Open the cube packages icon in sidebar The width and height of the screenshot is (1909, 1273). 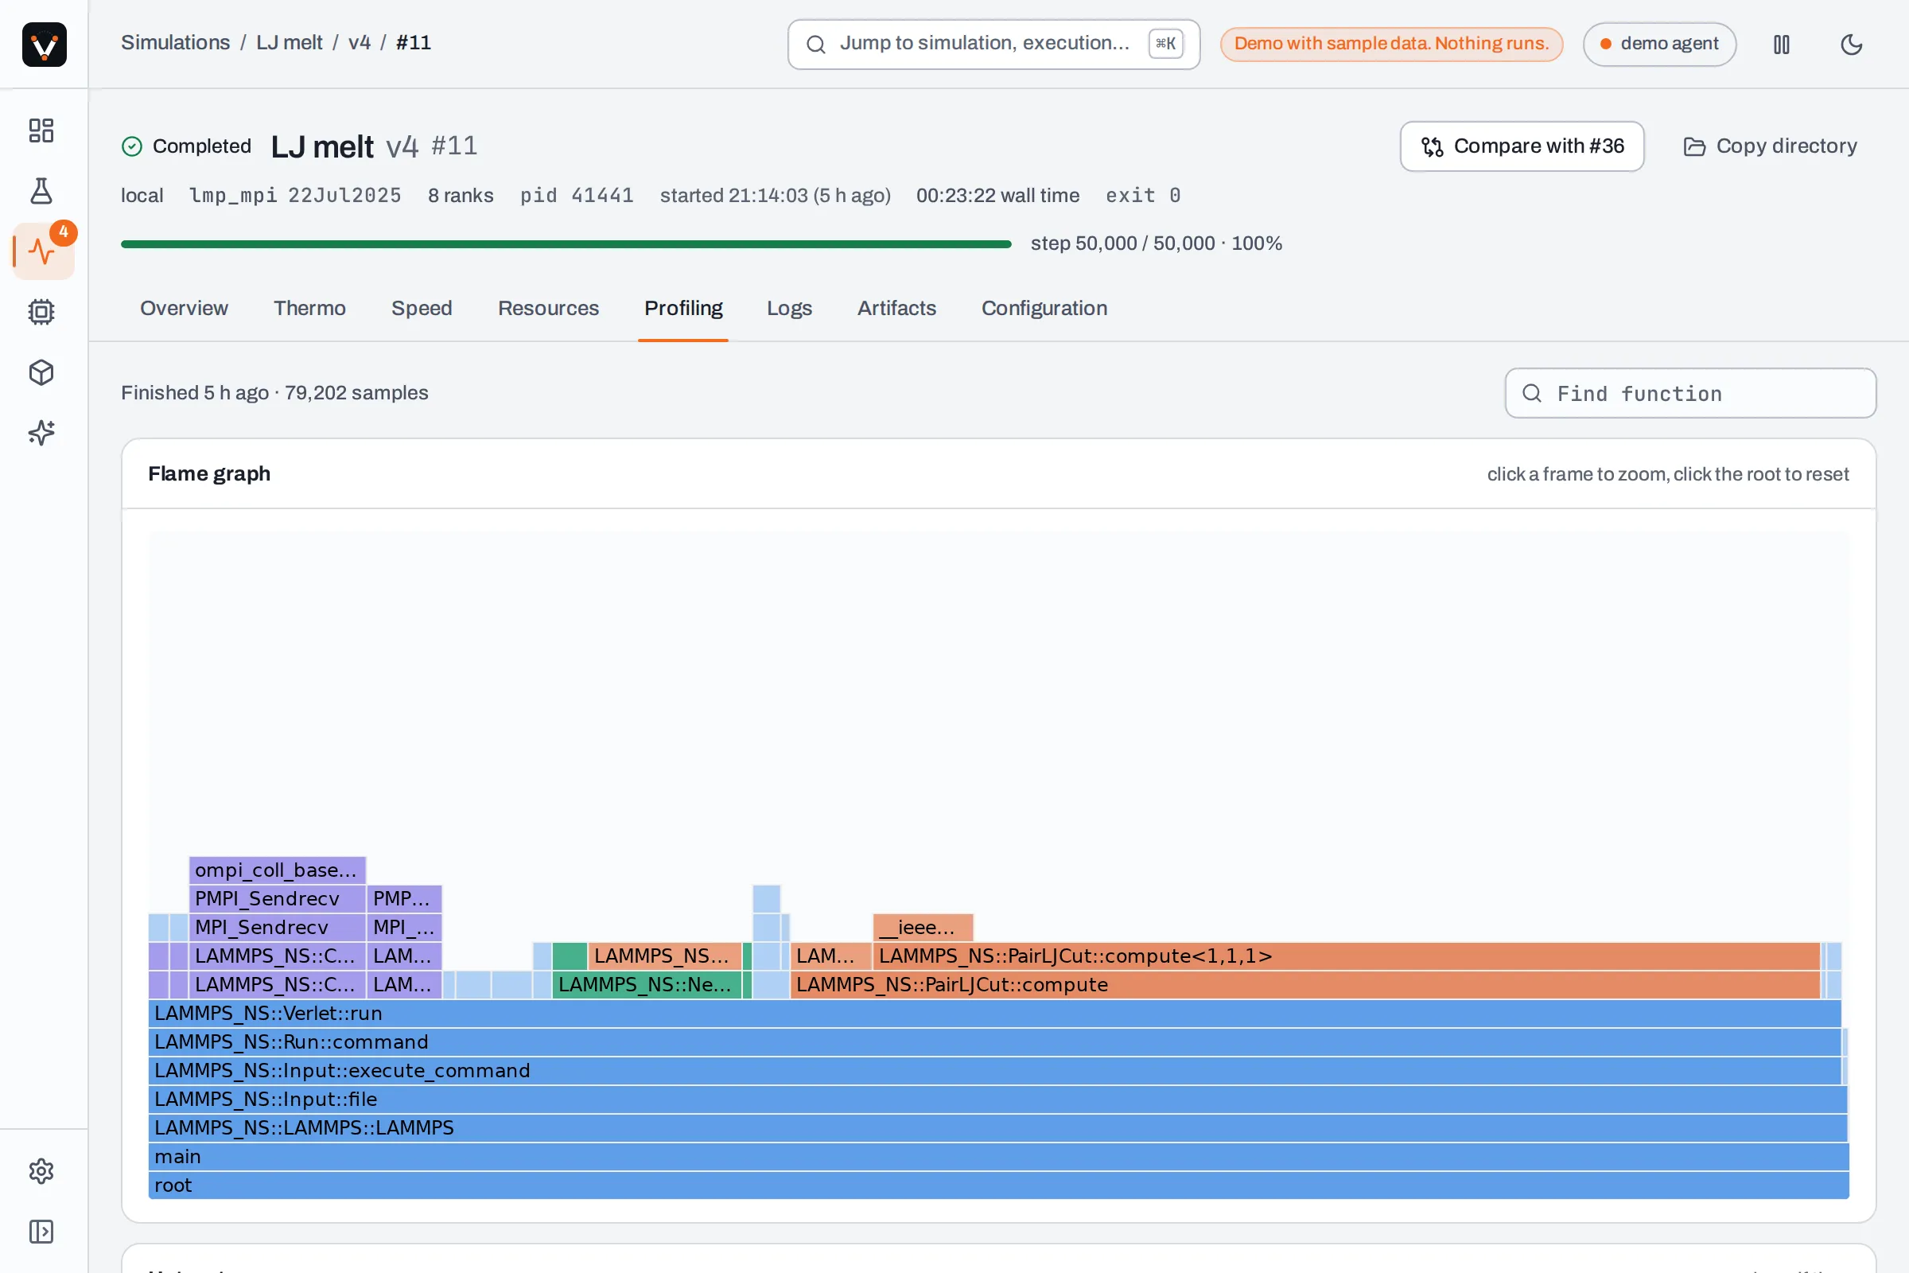click(41, 372)
